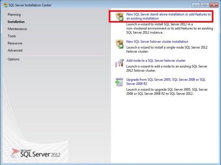Click the stand-alone installation box icon
Viewport: 221px width, 165px height.
click(x=120, y=16)
